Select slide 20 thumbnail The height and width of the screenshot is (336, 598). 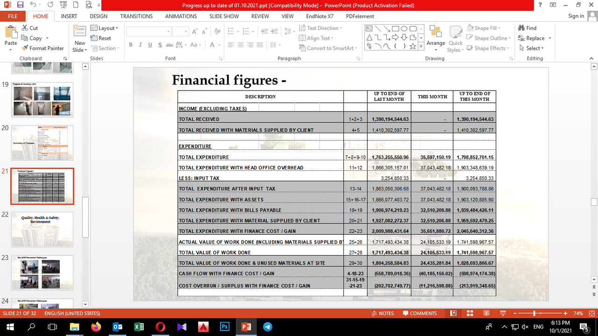[42, 143]
